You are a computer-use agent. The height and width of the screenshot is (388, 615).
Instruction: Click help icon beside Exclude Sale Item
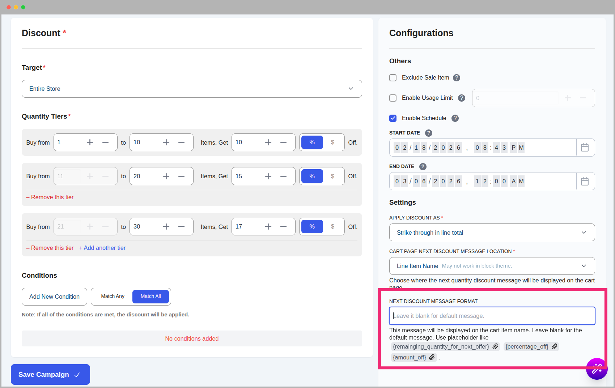[457, 78]
